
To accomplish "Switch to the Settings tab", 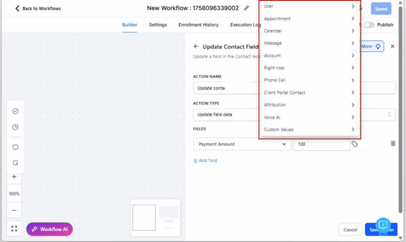I will coord(158,25).
